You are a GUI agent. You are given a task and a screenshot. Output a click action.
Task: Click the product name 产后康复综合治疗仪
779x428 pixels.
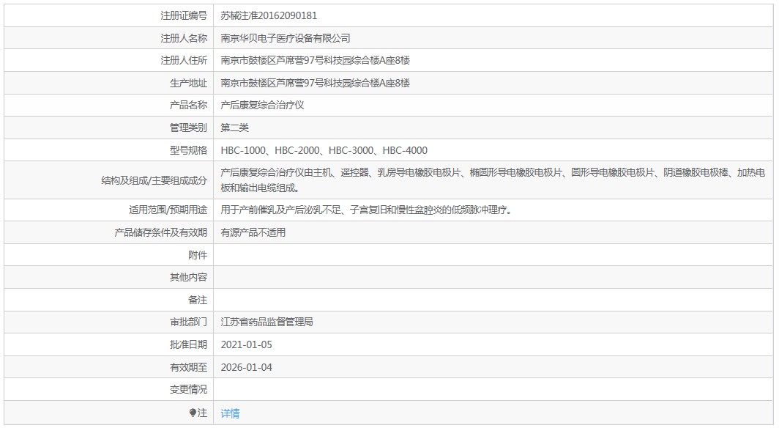(x=262, y=105)
